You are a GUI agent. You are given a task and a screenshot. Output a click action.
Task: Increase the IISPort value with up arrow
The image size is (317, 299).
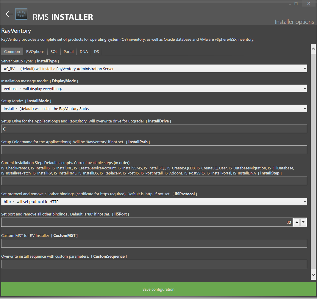tap(296, 222)
